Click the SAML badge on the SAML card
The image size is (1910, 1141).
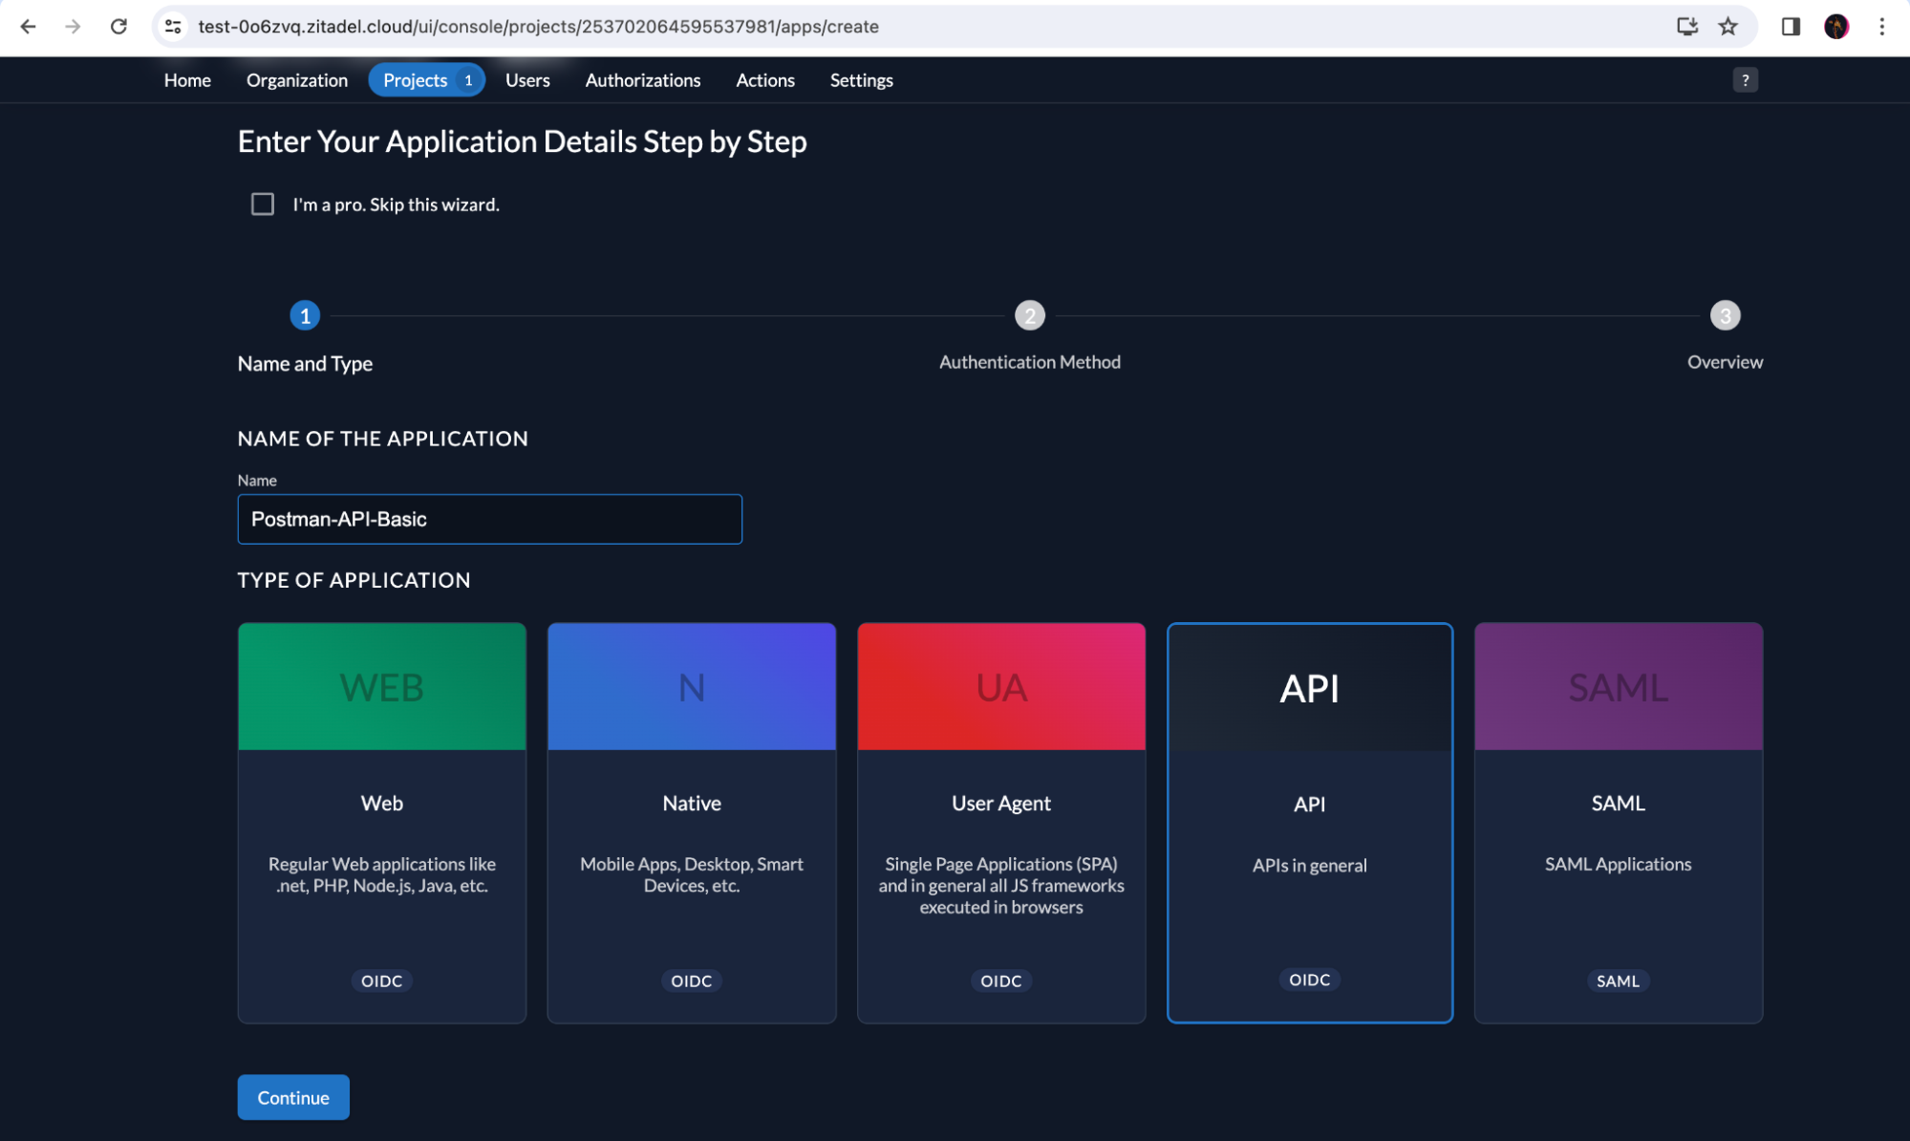pos(1618,980)
